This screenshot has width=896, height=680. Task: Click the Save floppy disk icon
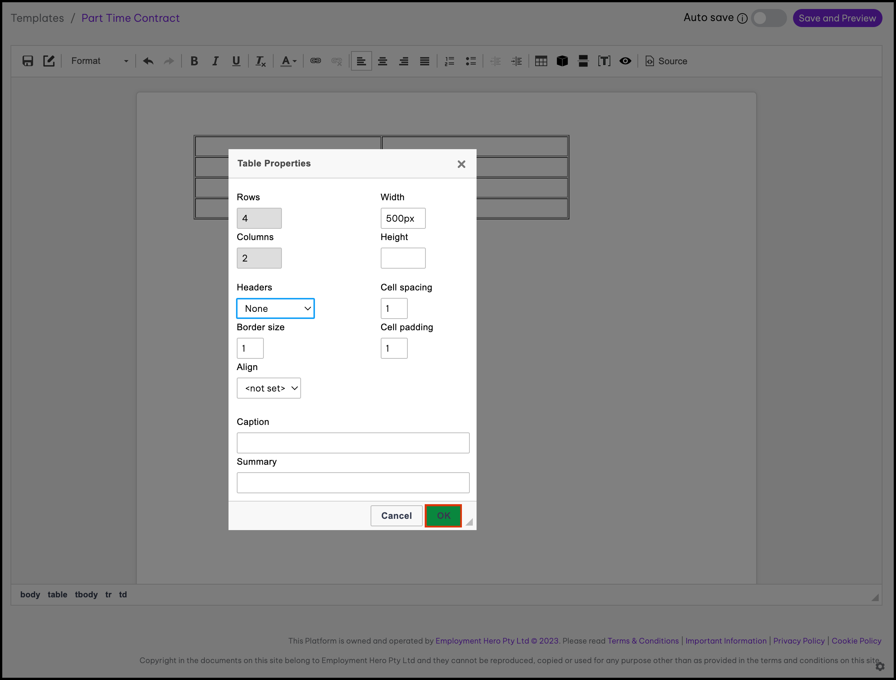coord(27,61)
